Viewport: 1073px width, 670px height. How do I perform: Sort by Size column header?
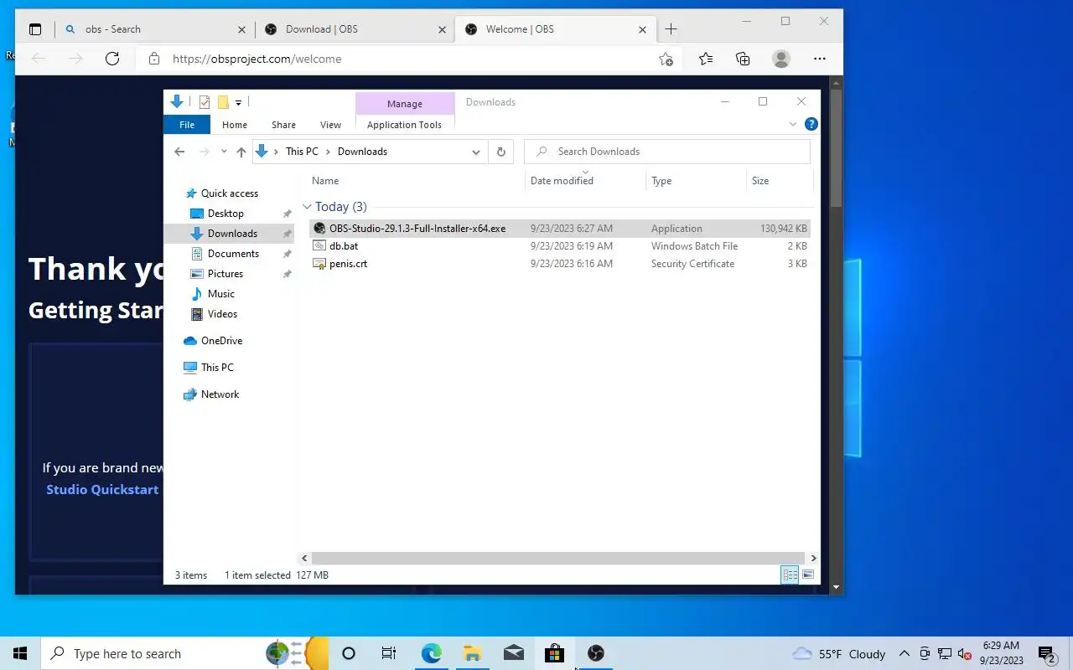tap(760, 181)
